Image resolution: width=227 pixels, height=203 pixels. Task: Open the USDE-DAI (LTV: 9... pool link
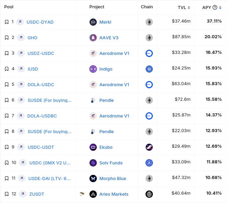coord(49,178)
